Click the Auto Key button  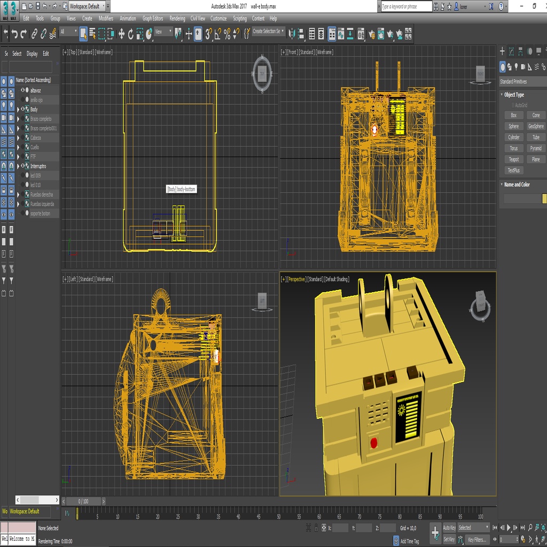click(449, 527)
